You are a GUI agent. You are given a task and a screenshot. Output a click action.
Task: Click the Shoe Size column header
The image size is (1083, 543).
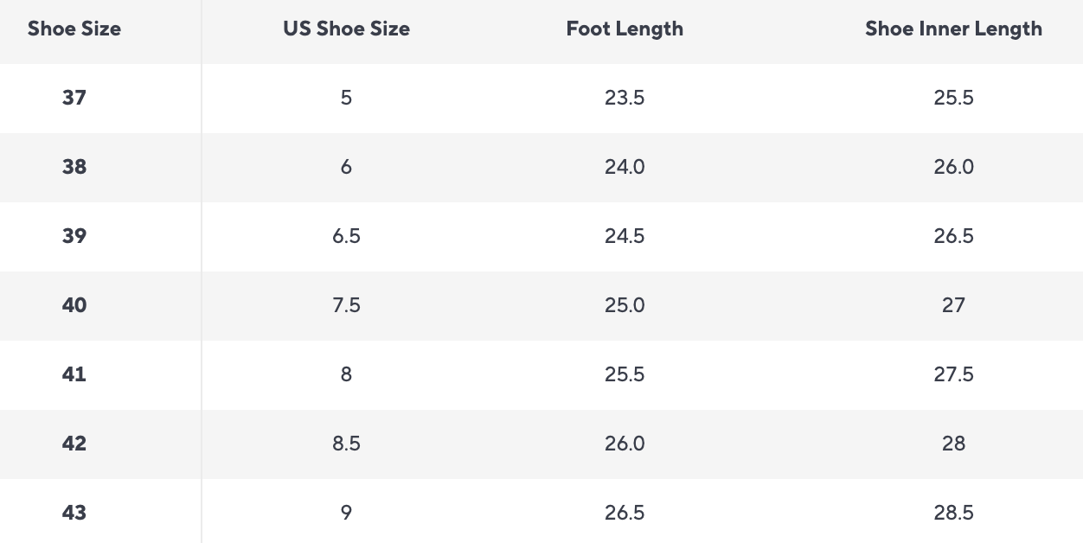click(x=74, y=29)
